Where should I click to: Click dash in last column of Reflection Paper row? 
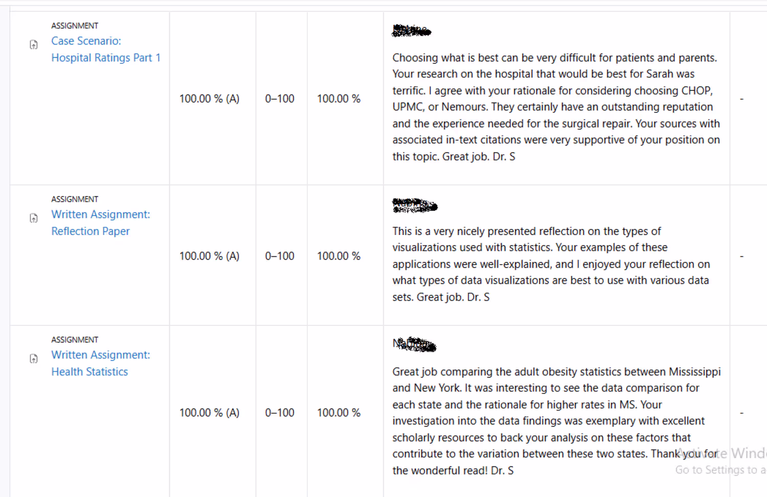point(741,256)
